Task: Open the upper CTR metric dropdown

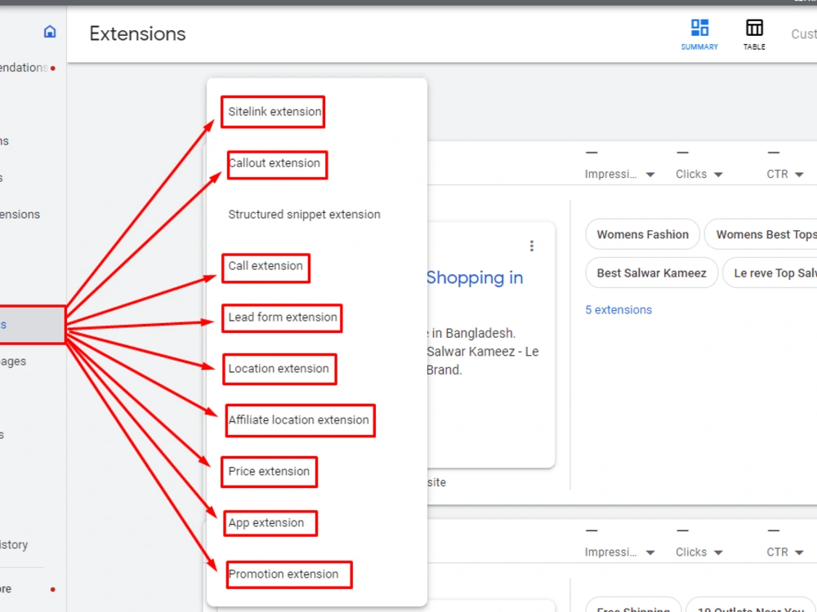Action: coord(784,175)
